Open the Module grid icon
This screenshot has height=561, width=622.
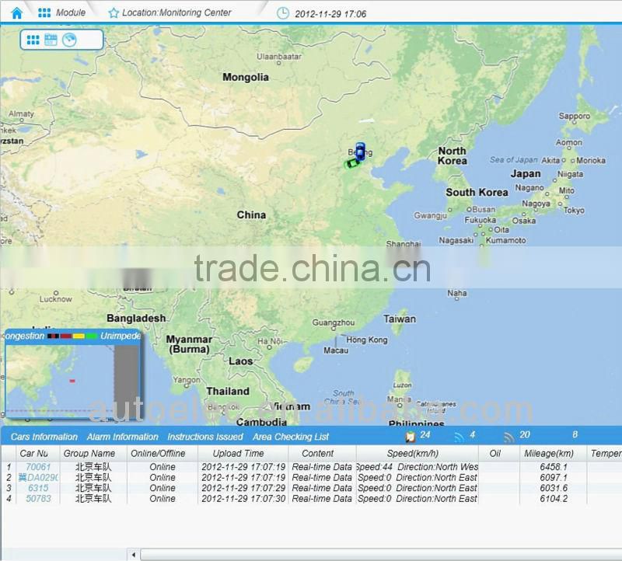point(44,13)
